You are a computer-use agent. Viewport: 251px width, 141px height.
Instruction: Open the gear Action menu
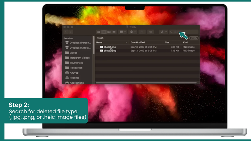click(x=133, y=32)
